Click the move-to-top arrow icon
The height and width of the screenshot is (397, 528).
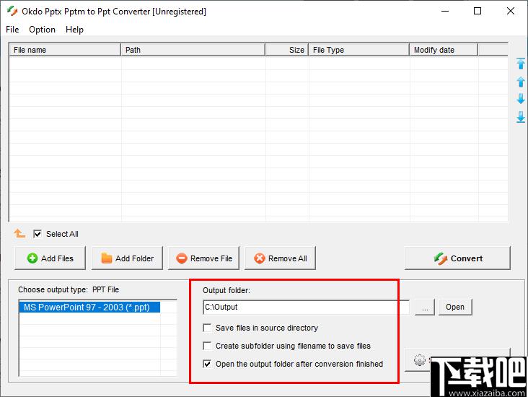521,64
